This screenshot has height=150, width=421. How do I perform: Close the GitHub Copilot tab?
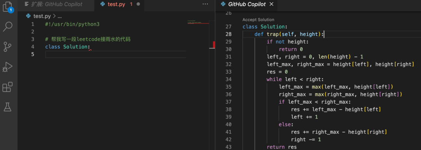[x=271, y=4]
